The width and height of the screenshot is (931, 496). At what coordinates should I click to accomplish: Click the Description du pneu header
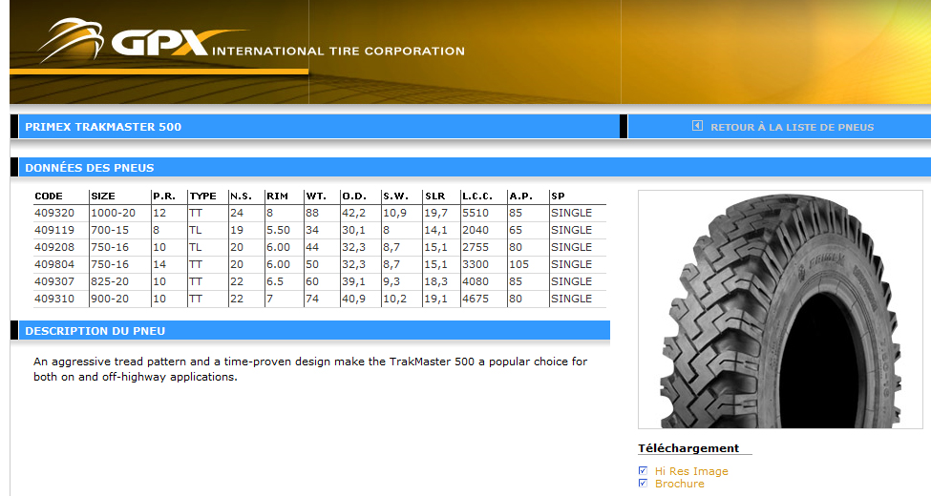(x=95, y=331)
